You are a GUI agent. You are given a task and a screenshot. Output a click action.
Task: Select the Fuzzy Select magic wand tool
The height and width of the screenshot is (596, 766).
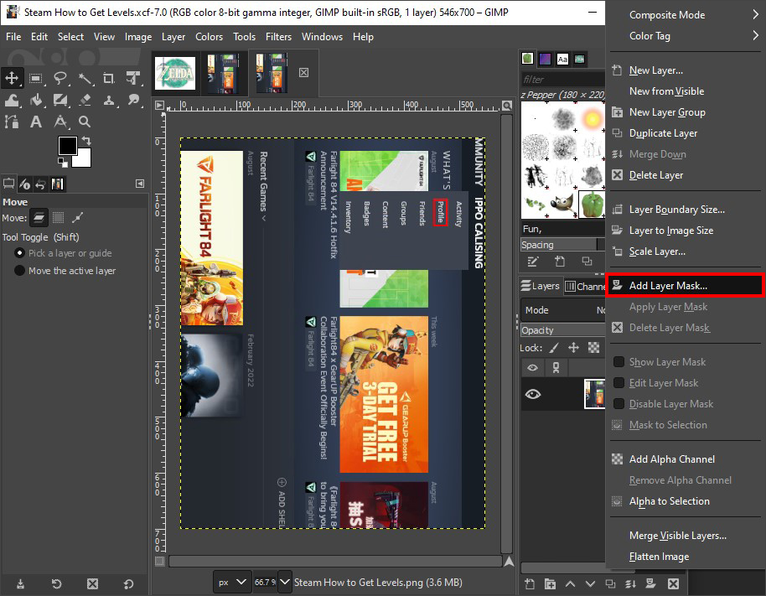[x=85, y=79]
